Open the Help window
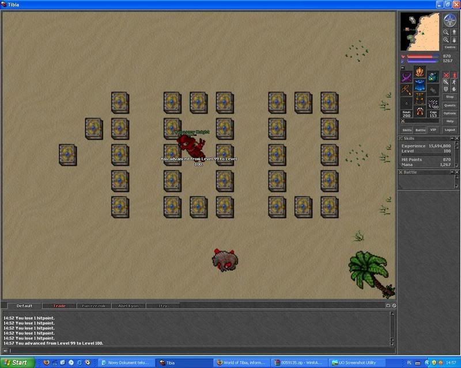The width and height of the screenshot is (461, 368). pos(450,121)
